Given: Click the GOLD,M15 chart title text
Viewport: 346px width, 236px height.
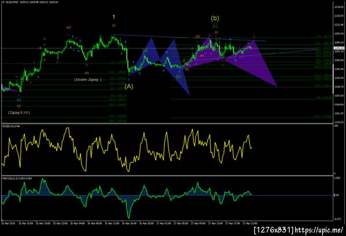Looking at the screenshot, I should [12, 2].
